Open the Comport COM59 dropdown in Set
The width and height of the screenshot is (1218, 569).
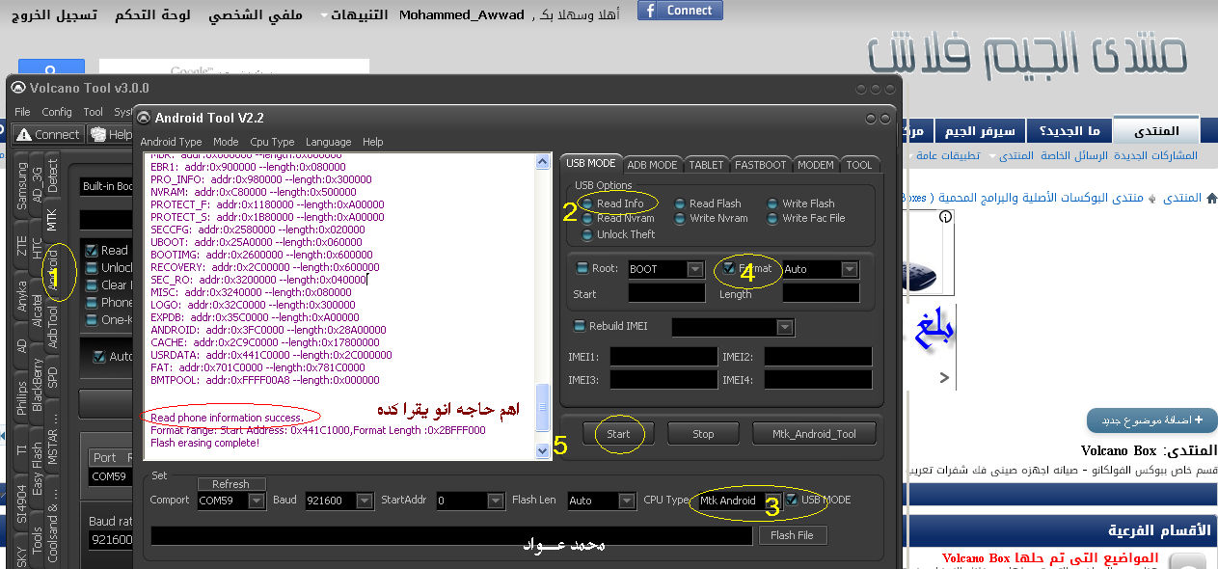click(x=257, y=501)
